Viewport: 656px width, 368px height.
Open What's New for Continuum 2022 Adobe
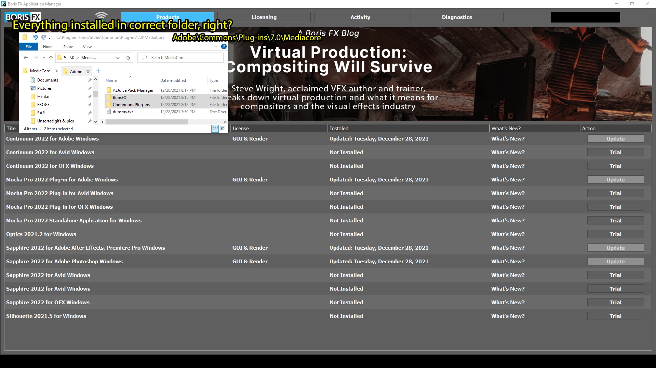(508, 139)
